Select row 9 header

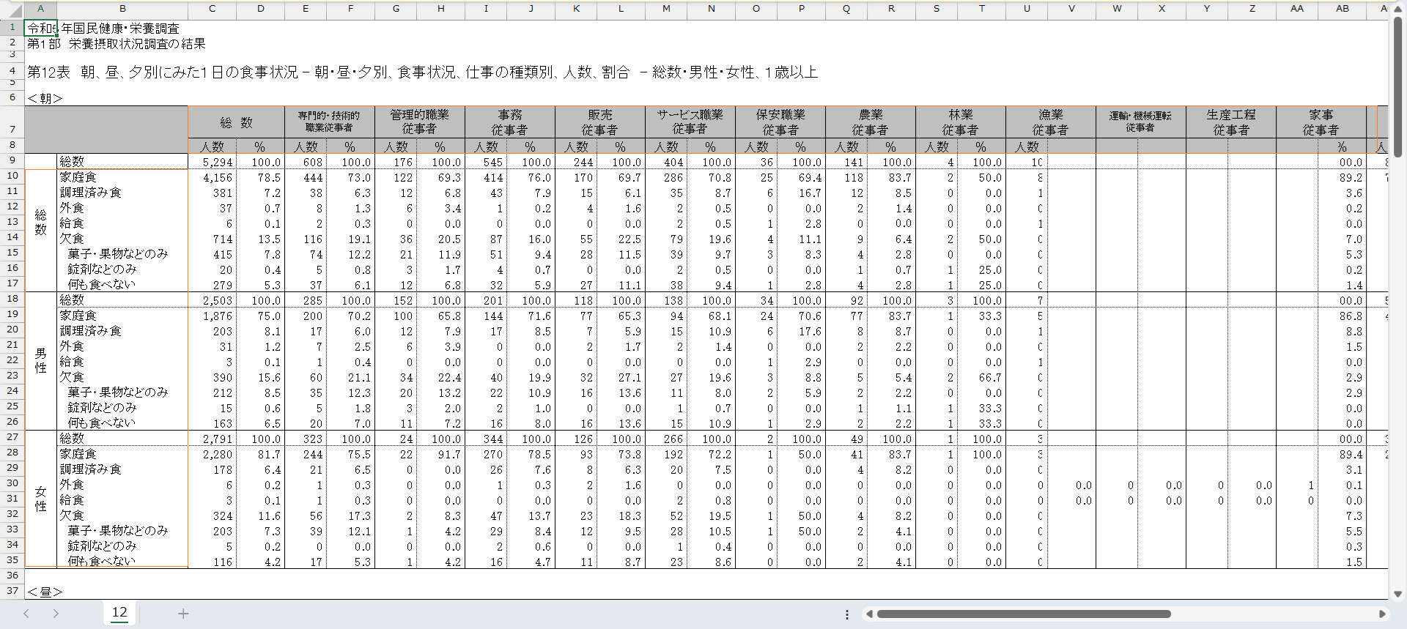(12, 160)
